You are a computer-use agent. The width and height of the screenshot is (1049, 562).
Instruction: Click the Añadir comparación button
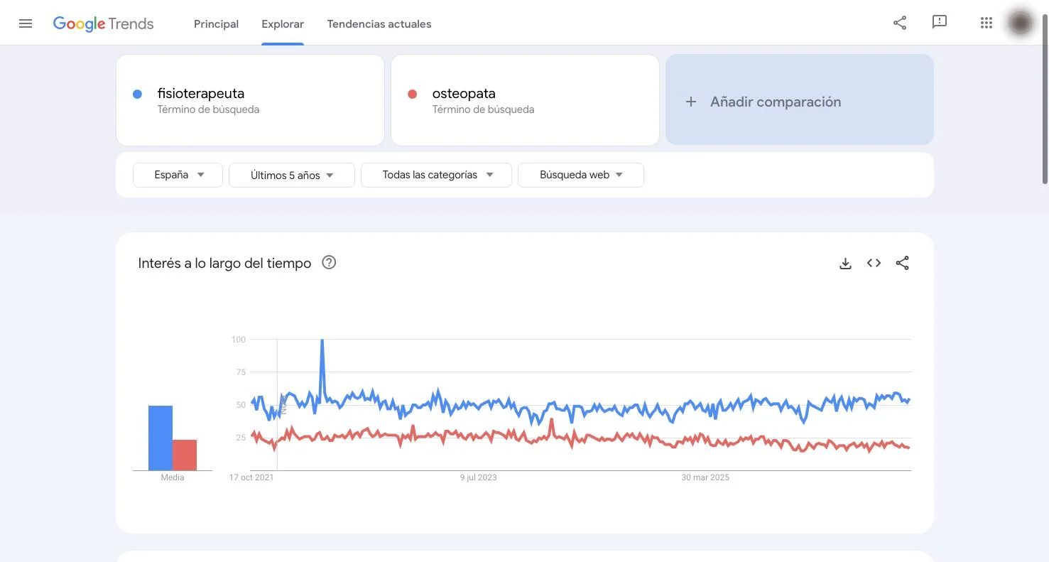(800, 100)
